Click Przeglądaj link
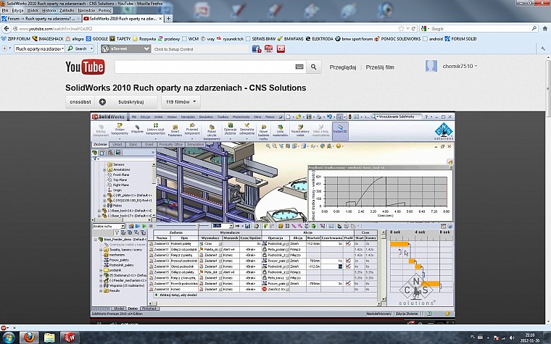Image resolution: width=551 pixels, height=344 pixels. point(343,67)
